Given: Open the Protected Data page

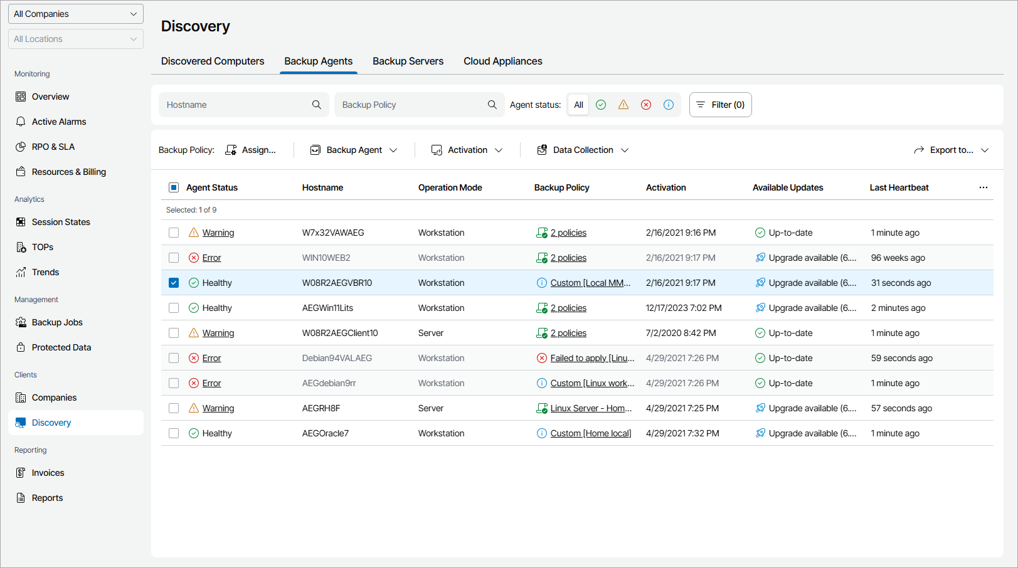Looking at the screenshot, I should [61, 347].
